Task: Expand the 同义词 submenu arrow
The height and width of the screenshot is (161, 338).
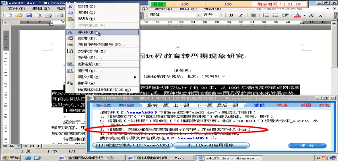Action: (135, 77)
